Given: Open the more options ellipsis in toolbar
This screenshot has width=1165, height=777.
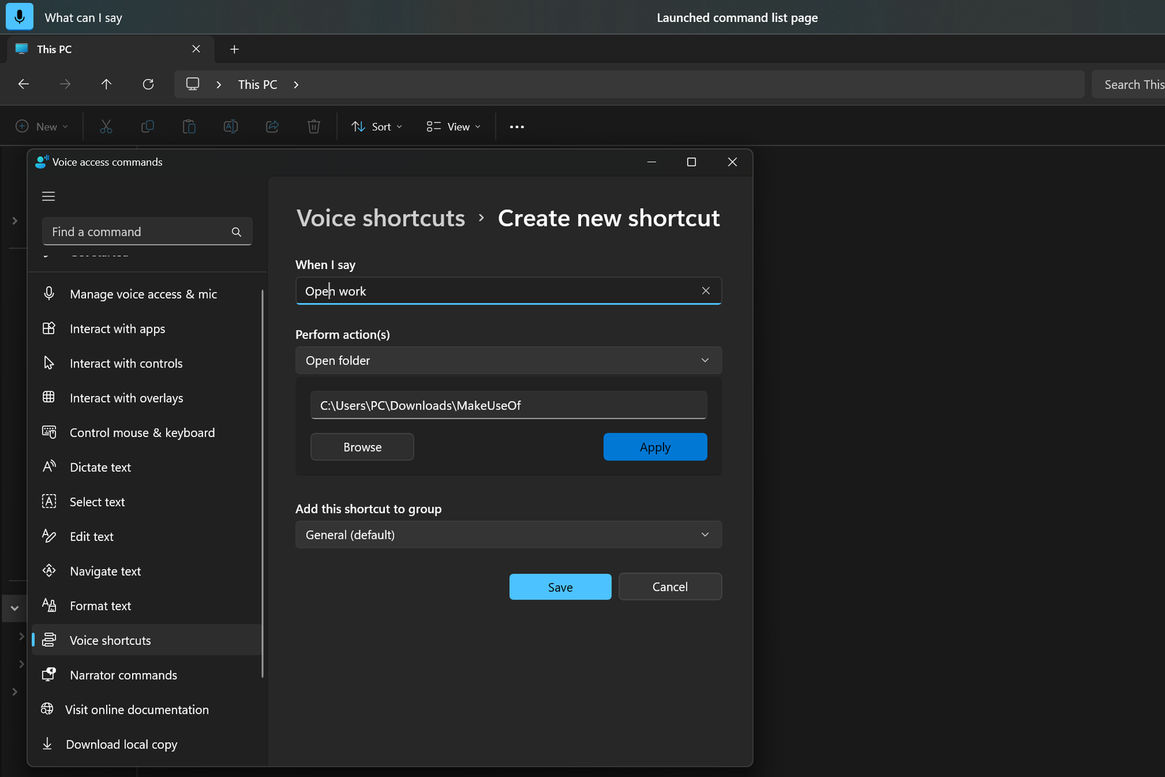Looking at the screenshot, I should 517,127.
